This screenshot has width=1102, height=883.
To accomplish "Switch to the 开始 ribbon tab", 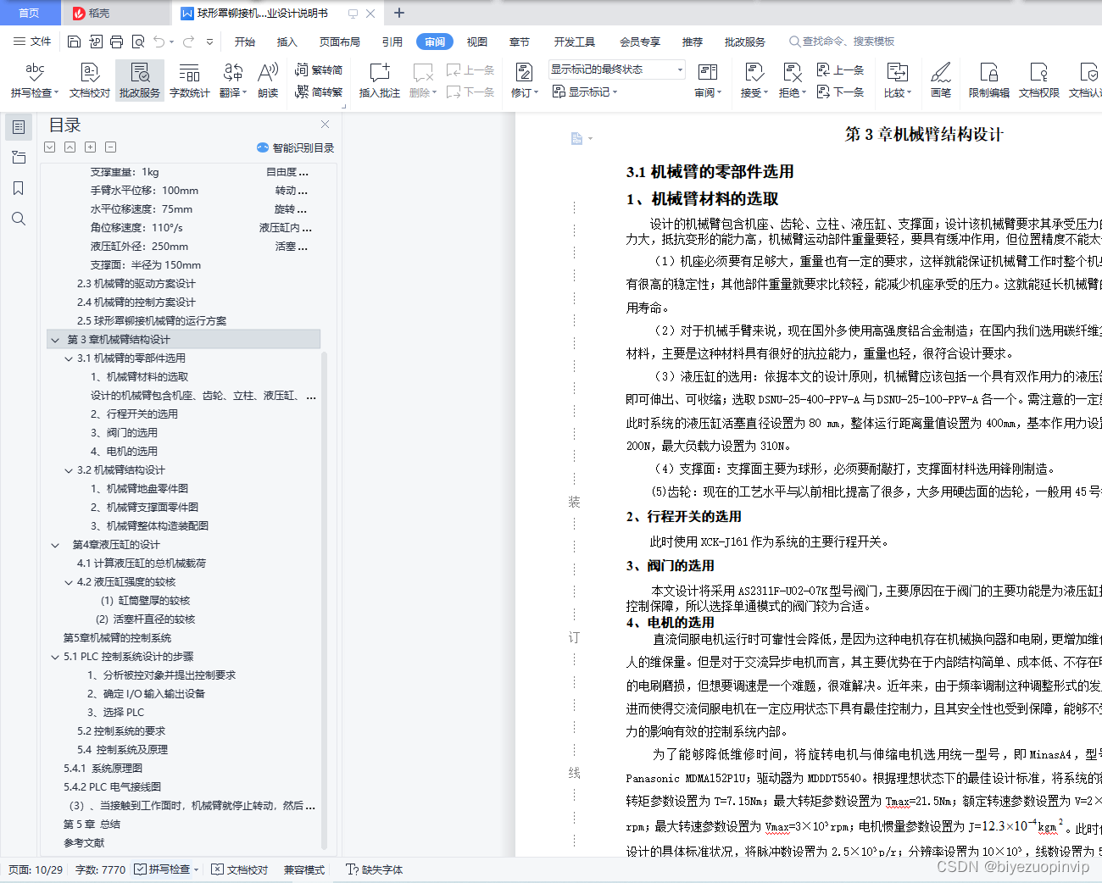I will (x=245, y=42).
